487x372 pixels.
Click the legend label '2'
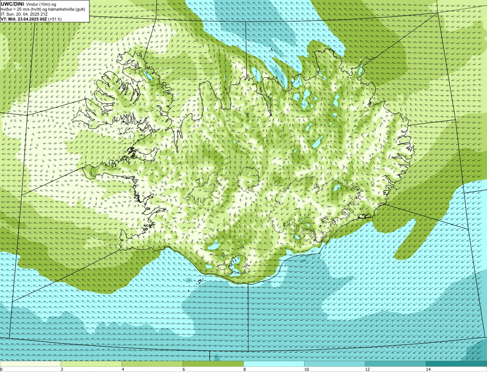[62, 369]
